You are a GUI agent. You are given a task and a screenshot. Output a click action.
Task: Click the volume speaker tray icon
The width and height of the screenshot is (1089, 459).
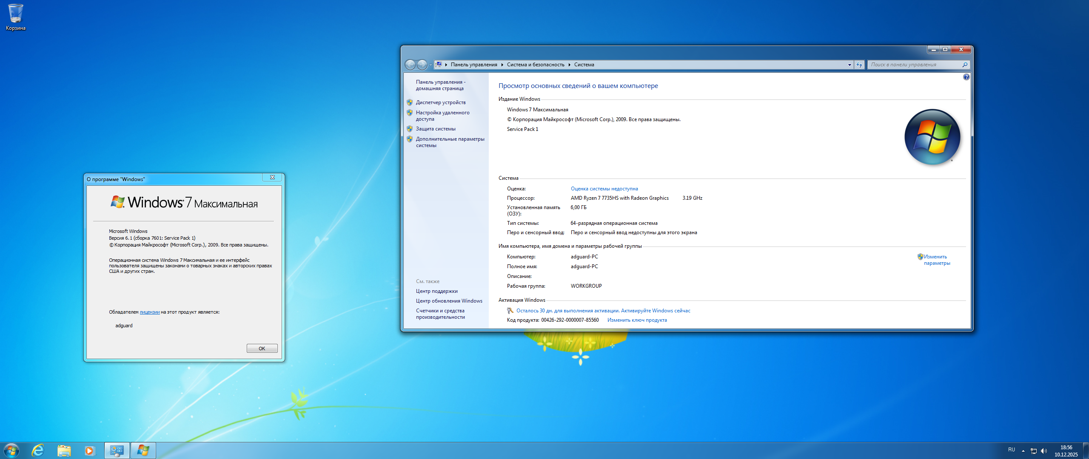(x=1043, y=450)
